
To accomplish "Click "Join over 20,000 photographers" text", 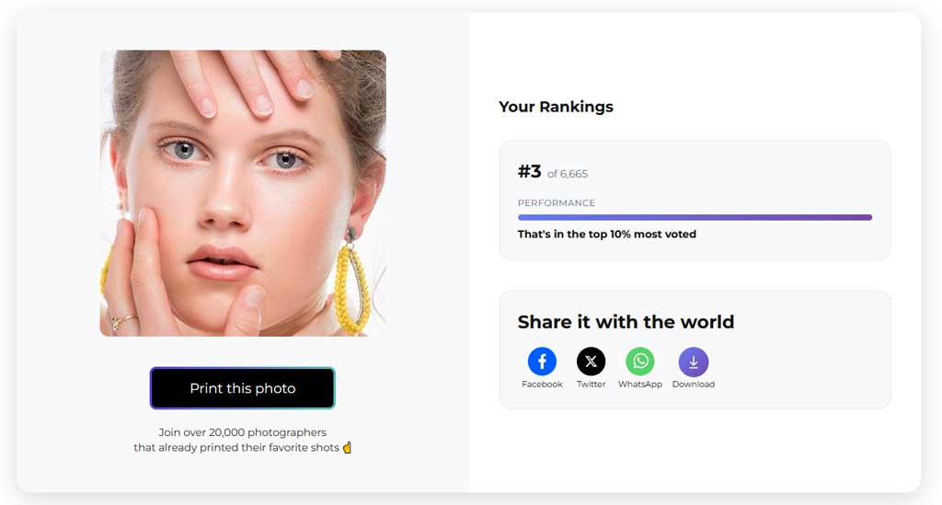I will point(243,432).
